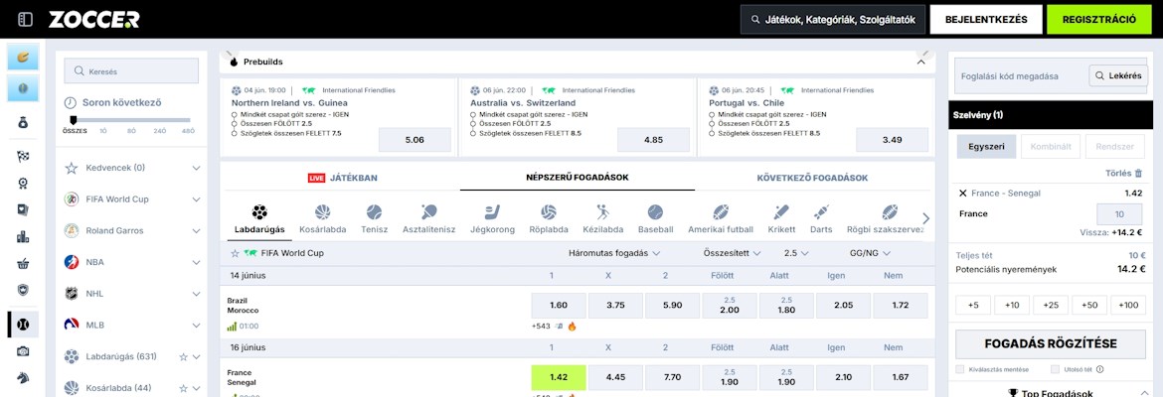
Task: Select the Rögbi szakszervezet icon
Action: coord(890,212)
